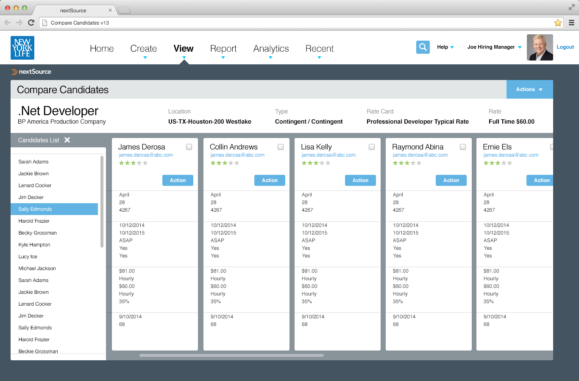Open Joe Hiring Manager profile photo
The height and width of the screenshot is (381, 579).
pyautogui.click(x=540, y=47)
